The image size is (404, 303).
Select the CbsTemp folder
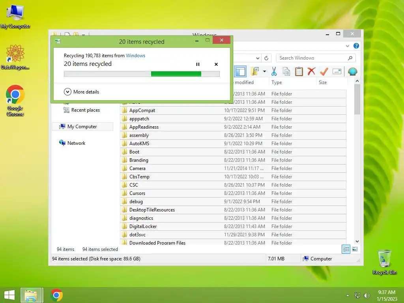[x=233, y=176]
